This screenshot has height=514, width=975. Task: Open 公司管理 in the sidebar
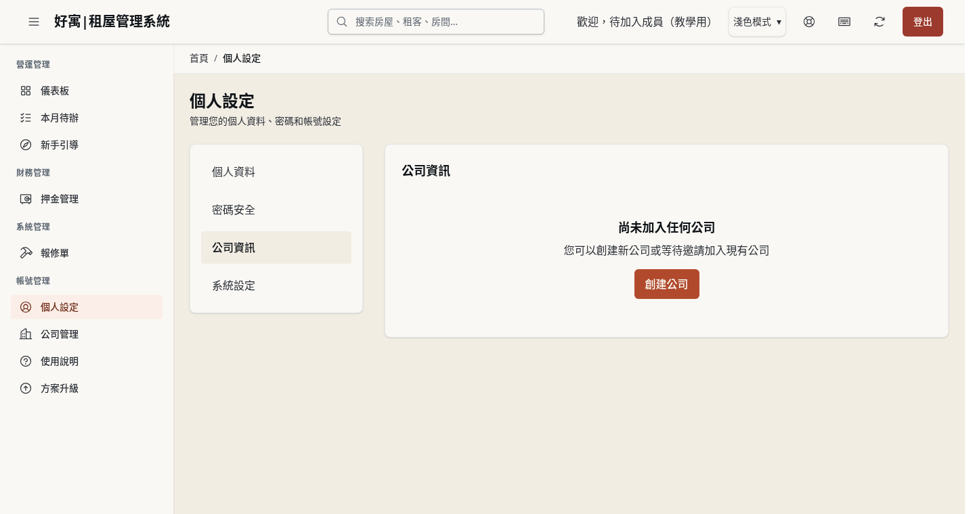click(x=87, y=334)
